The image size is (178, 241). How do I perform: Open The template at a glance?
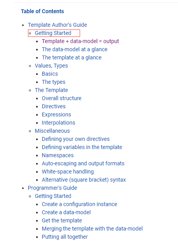[x=72, y=57]
